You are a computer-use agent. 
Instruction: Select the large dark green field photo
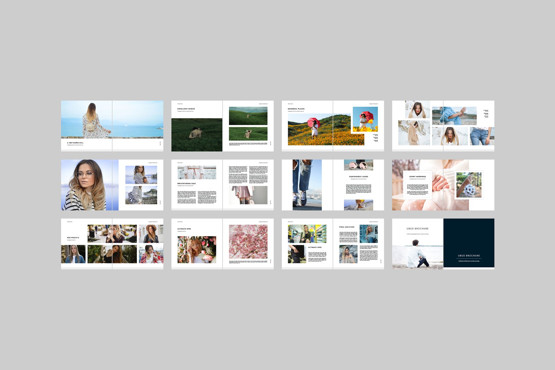point(197,135)
